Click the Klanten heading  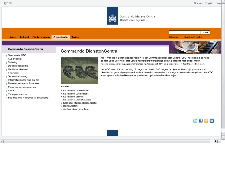click(65, 86)
